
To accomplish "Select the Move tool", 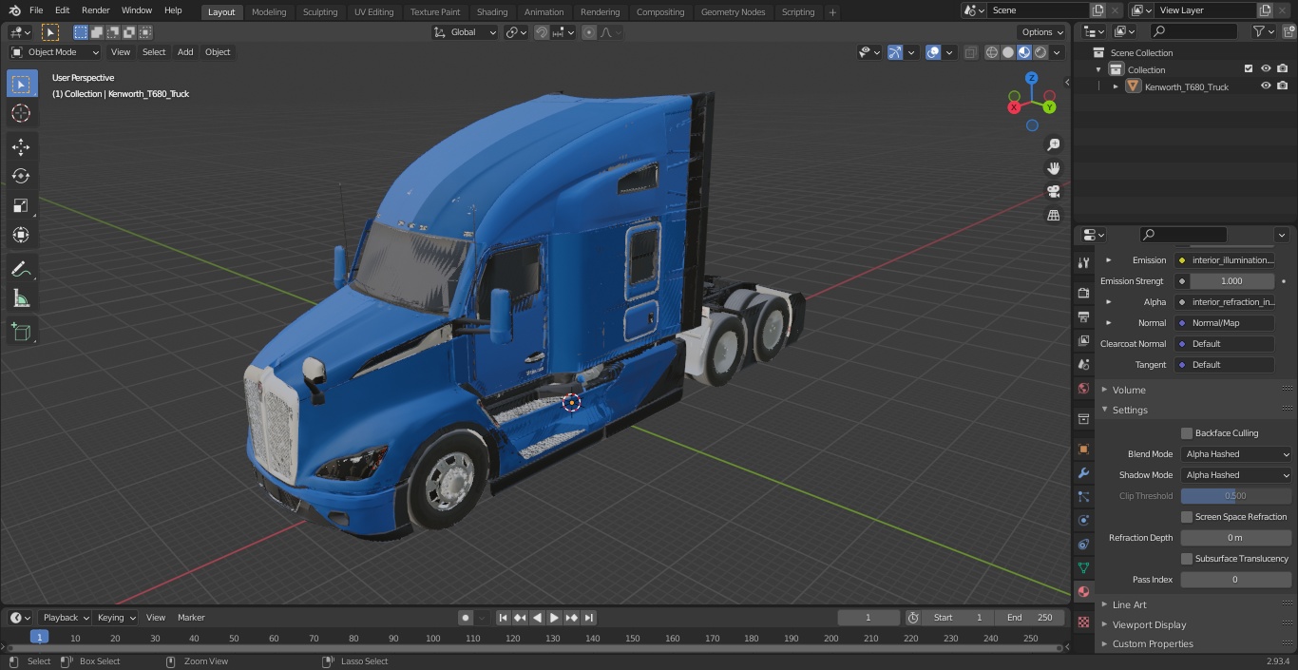I will coord(21,146).
